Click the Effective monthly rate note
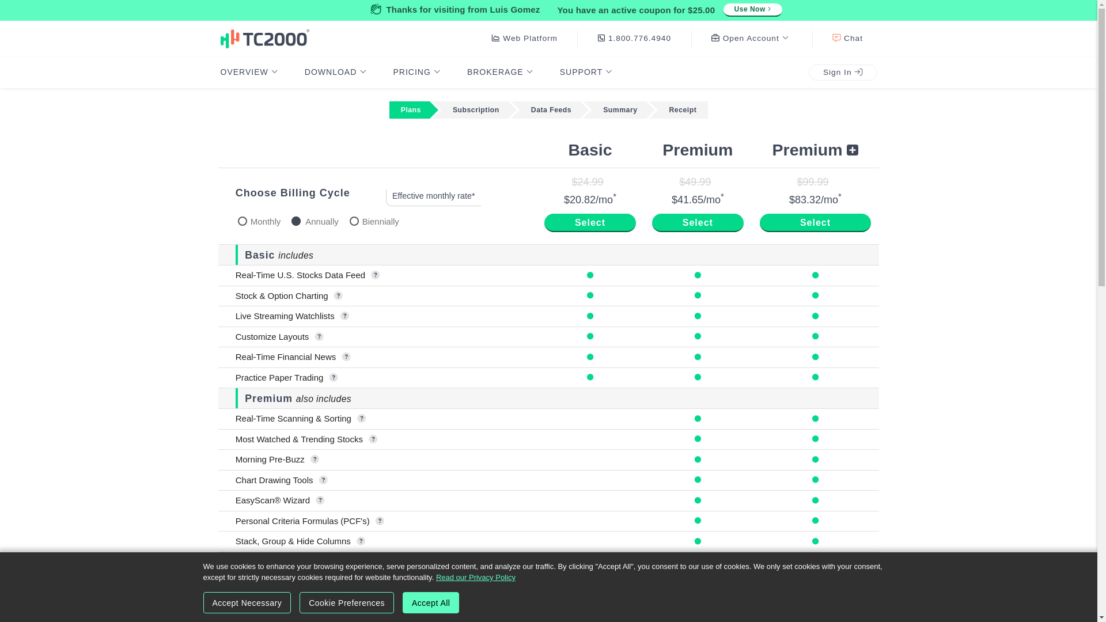 click(x=434, y=196)
